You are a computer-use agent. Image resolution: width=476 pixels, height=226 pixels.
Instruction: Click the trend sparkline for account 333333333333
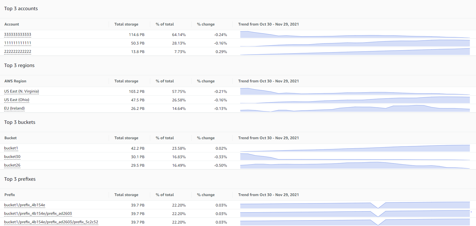click(x=355, y=35)
